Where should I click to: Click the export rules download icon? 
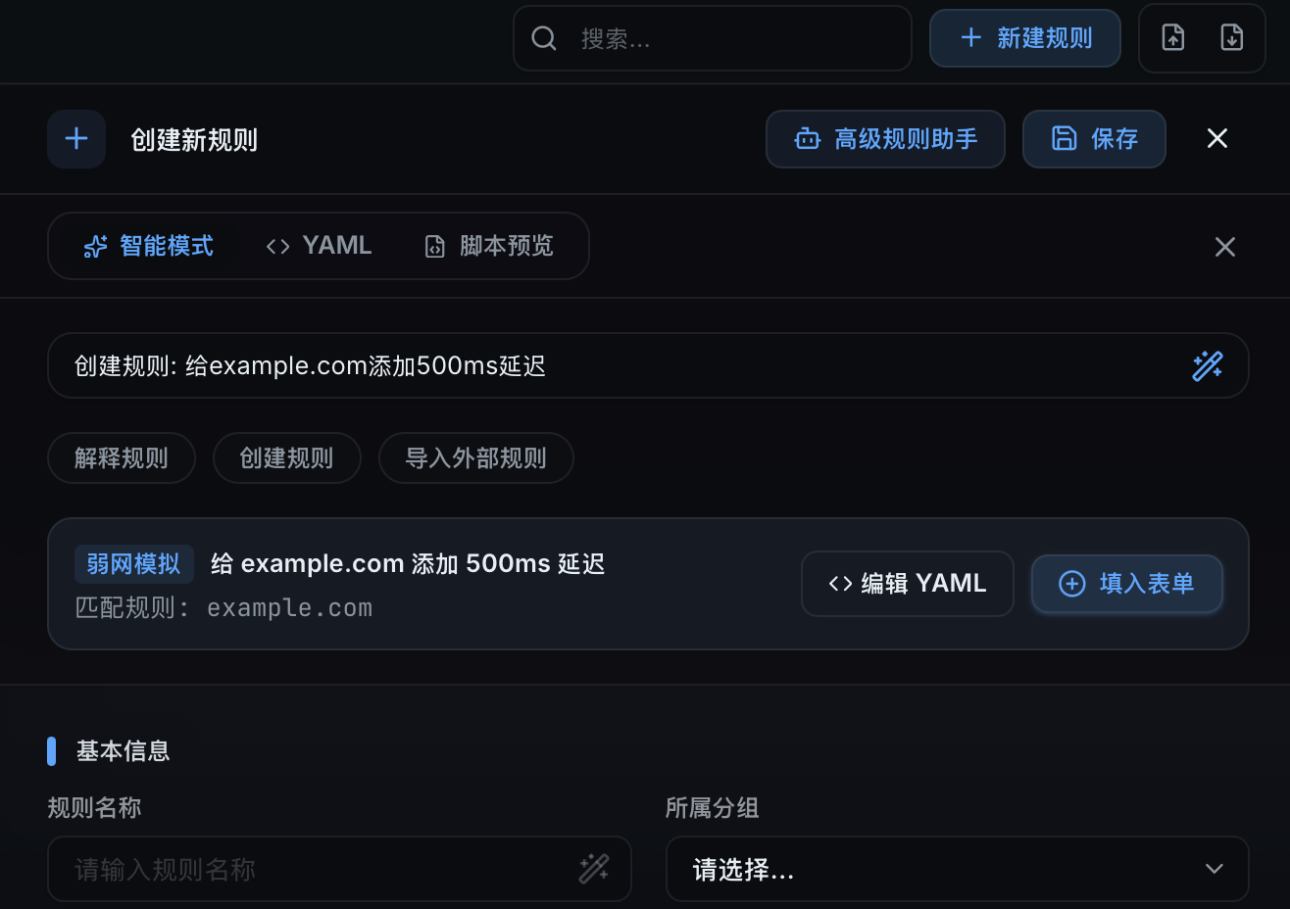(x=1231, y=37)
